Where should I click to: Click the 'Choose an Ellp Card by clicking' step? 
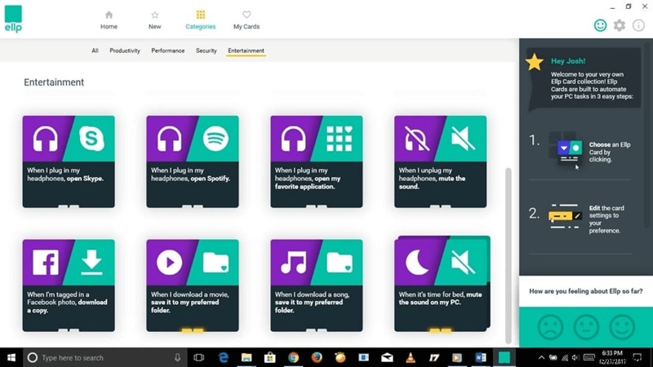click(x=610, y=152)
